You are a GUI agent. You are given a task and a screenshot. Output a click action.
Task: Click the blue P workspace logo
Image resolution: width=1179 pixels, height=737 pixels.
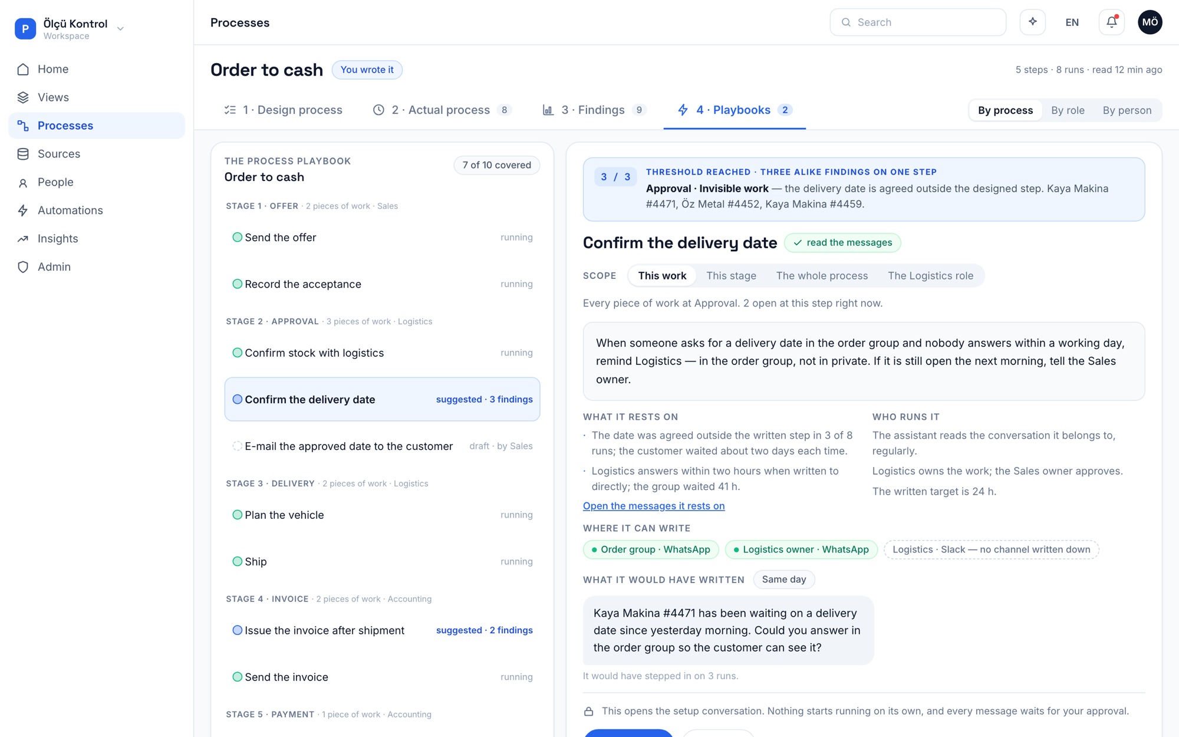pos(25,28)
